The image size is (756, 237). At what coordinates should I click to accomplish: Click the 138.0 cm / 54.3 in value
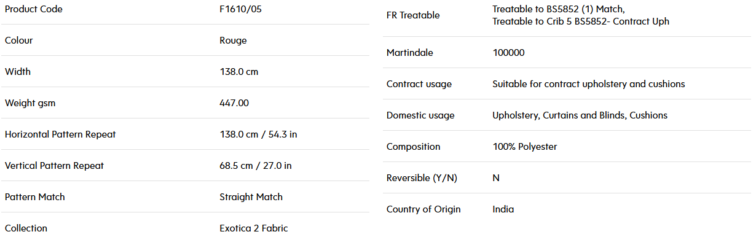(x=258, y=134)
